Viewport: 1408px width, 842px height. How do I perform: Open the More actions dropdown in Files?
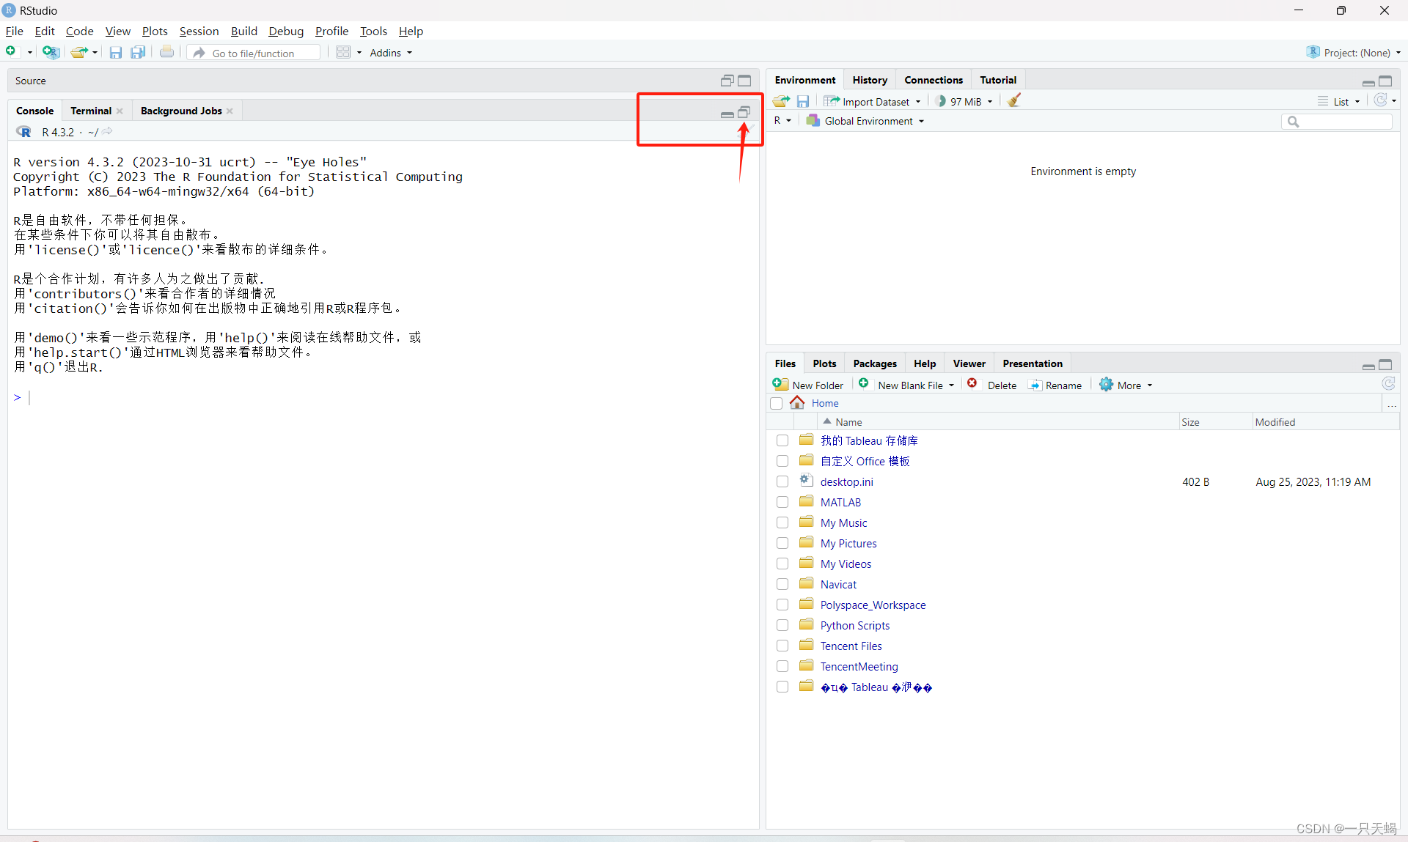(1126, 385)
